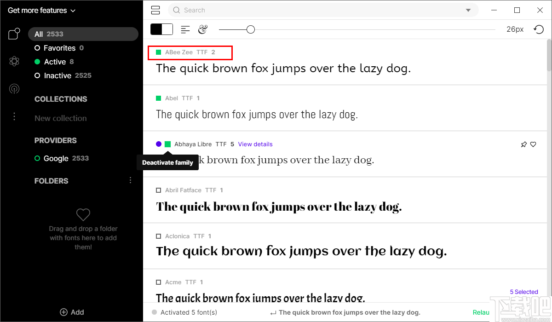Viewport: 552px width, 322px height.
Task: Open the ampersand glyphs icon
Action: pyautogui.click(x=203, y=29)
